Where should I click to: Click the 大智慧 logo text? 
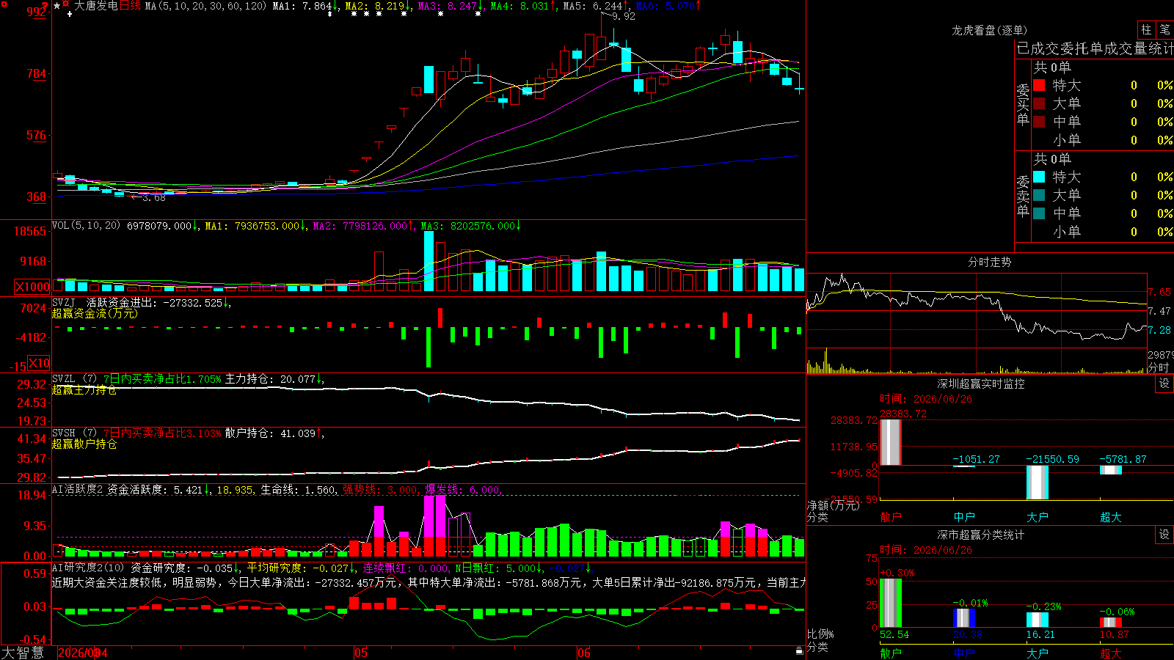(23, 653)
